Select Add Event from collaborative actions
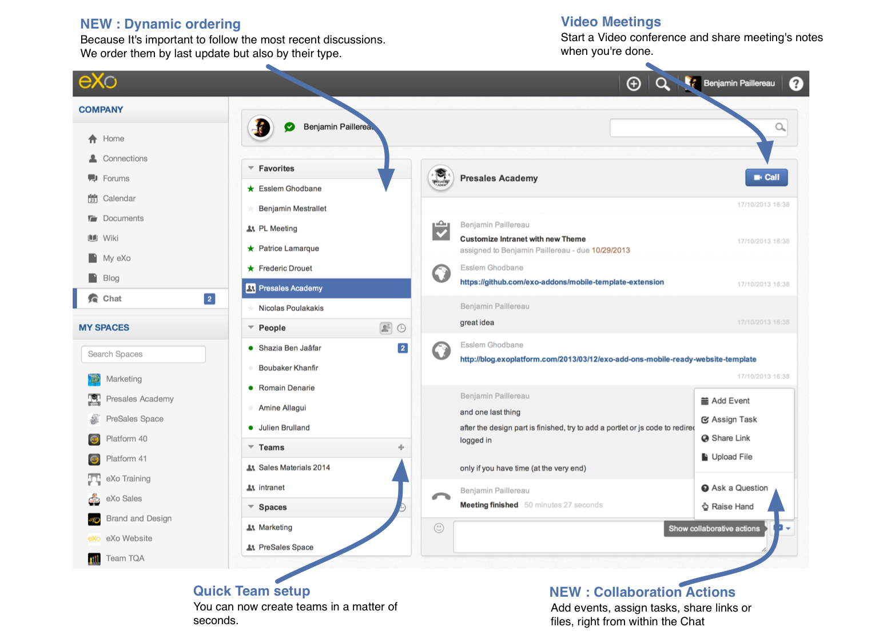Image resolution: width=895 pixels, height=639 pixels. point(744,401)
